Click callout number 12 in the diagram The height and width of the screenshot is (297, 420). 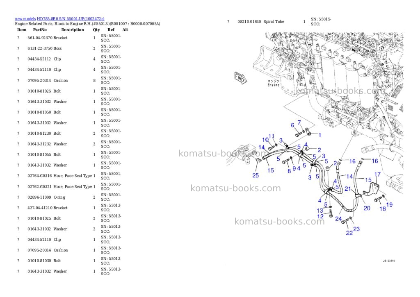320,216
